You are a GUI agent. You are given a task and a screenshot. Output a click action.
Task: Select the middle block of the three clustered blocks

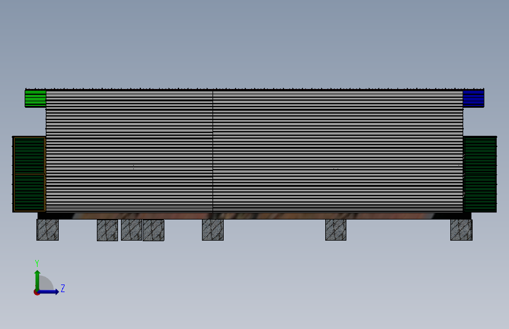(131, 230)
